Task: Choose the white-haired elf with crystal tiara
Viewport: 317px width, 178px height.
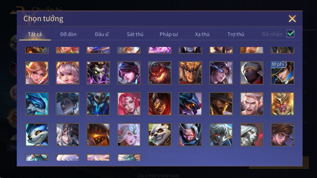Action: click(129, 135)
